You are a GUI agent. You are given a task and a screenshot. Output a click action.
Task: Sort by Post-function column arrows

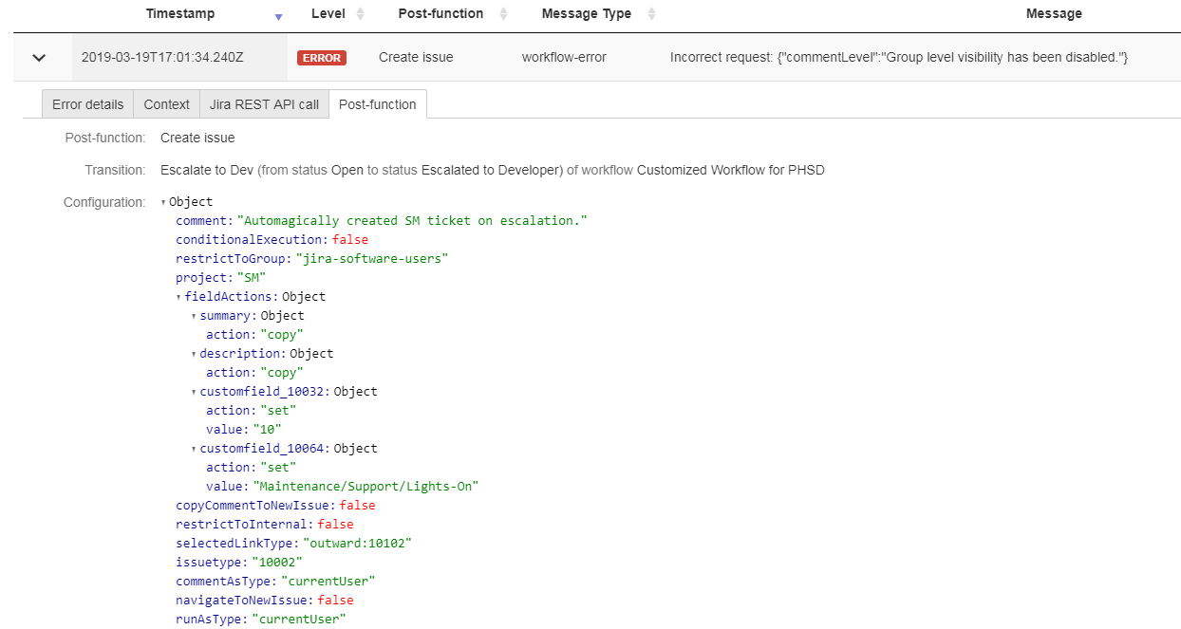[x=503, y=14]
